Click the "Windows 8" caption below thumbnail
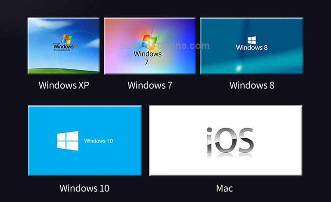331x202 pixels. pos(252,86)
